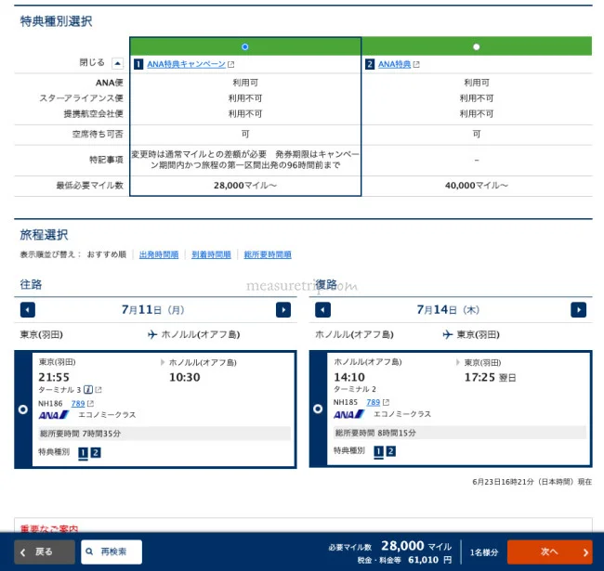Click number 1 badge next to ANA特典キャンペーン
This screenshot has width=604, height=571.
click(138, 64)
